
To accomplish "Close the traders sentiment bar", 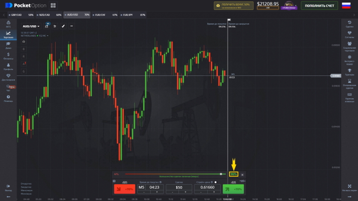I will pyautogui.click(x=243, y=174).
